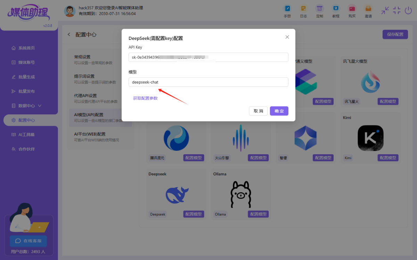Click the exit fullscreen icon in header
Screen dimensions: 417x260
point(397,10)
